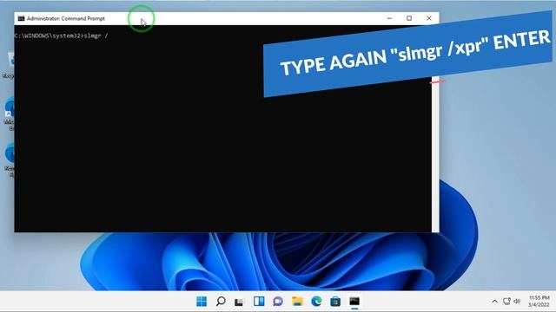Open Task View on taskbar
This screenshot has height=312, width=556.
[240, 302]
